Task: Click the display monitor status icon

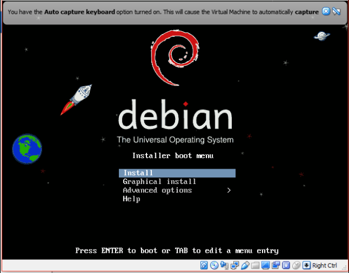Action: (265, 265)
